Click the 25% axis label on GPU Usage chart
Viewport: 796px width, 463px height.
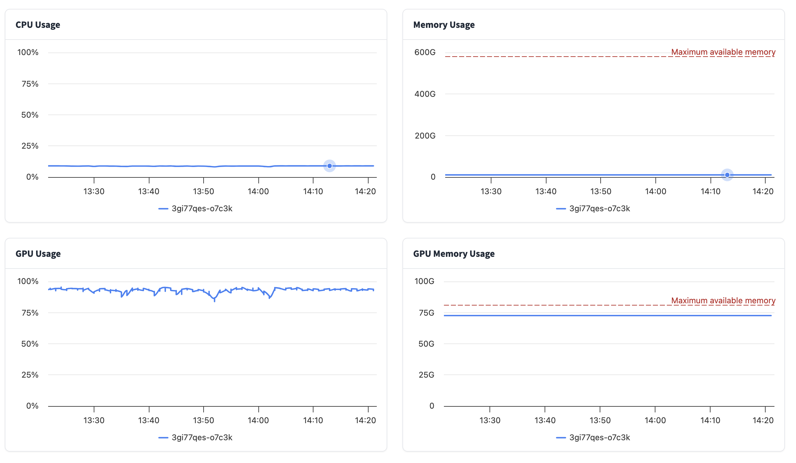point(30,375)
